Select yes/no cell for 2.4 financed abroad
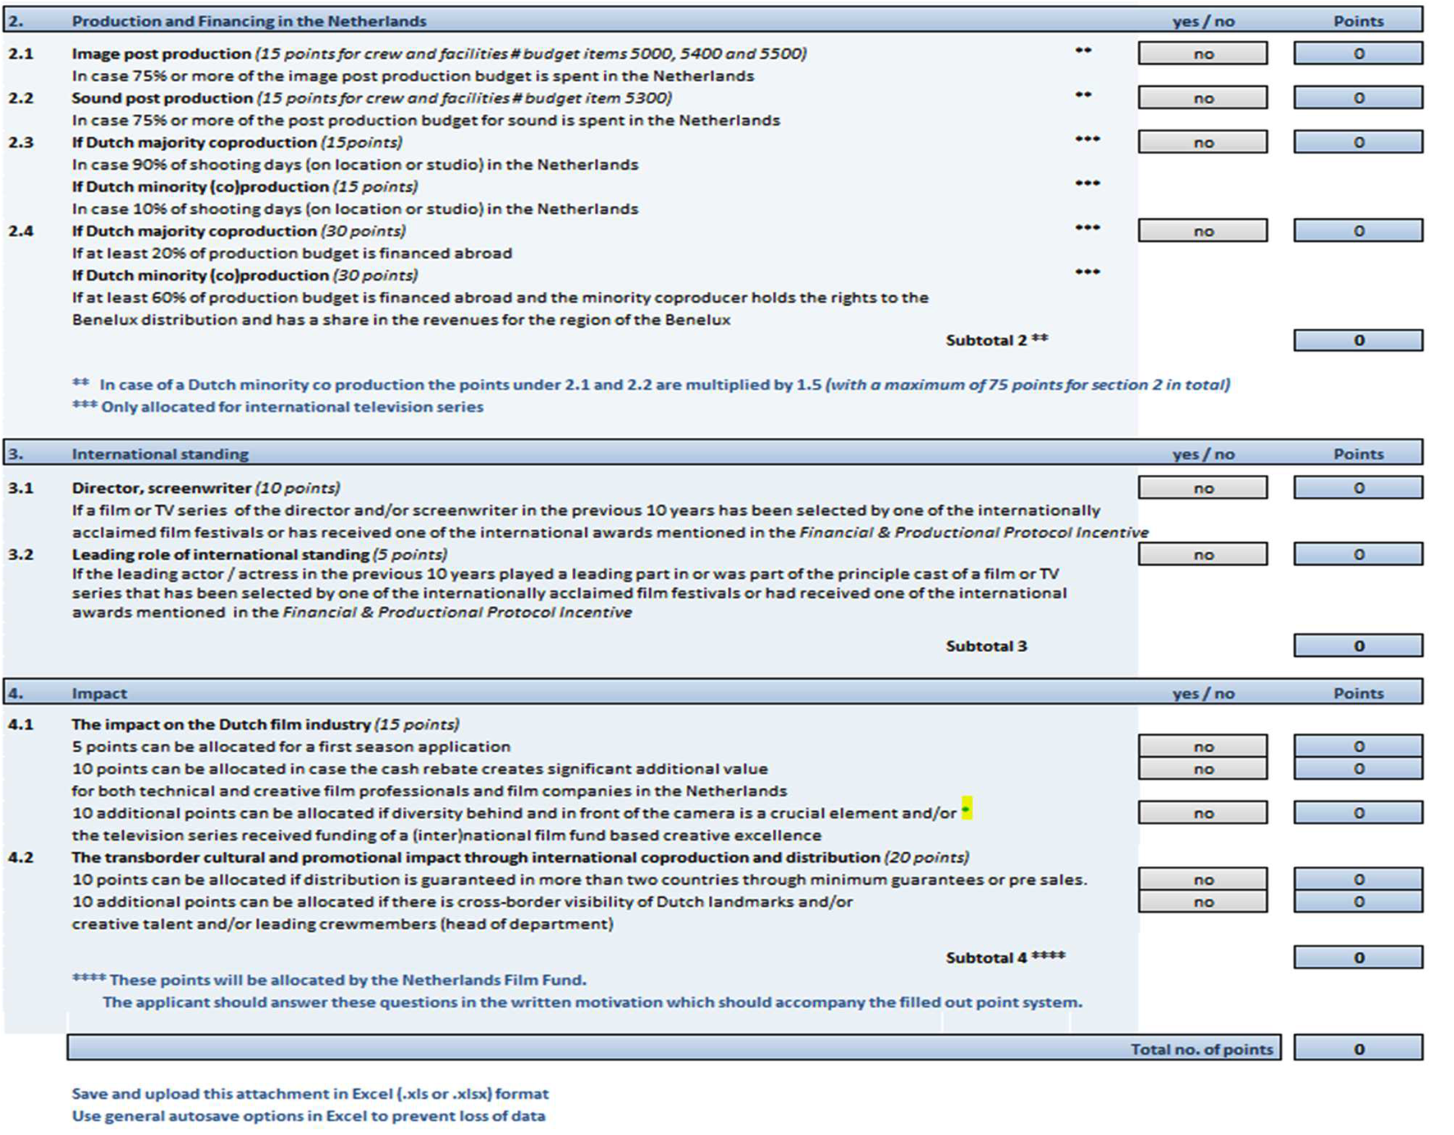 (1202, 231)
